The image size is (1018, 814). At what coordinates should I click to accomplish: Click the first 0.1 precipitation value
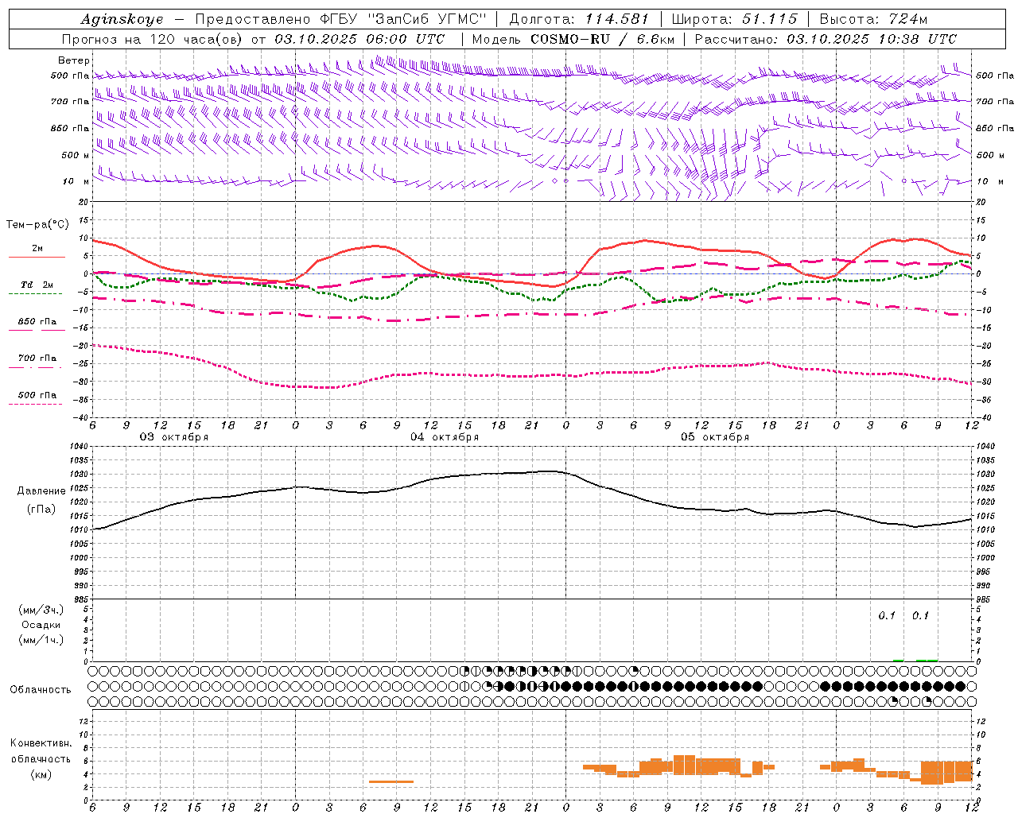point(887,616)
